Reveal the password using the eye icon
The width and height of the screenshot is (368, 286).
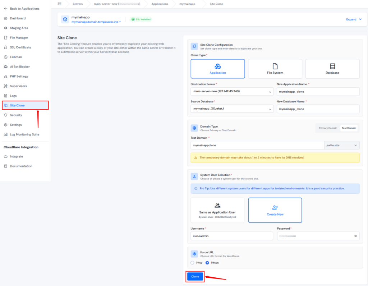355,236
